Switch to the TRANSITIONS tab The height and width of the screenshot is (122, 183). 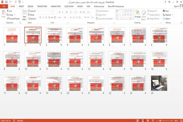click(42, 6)
